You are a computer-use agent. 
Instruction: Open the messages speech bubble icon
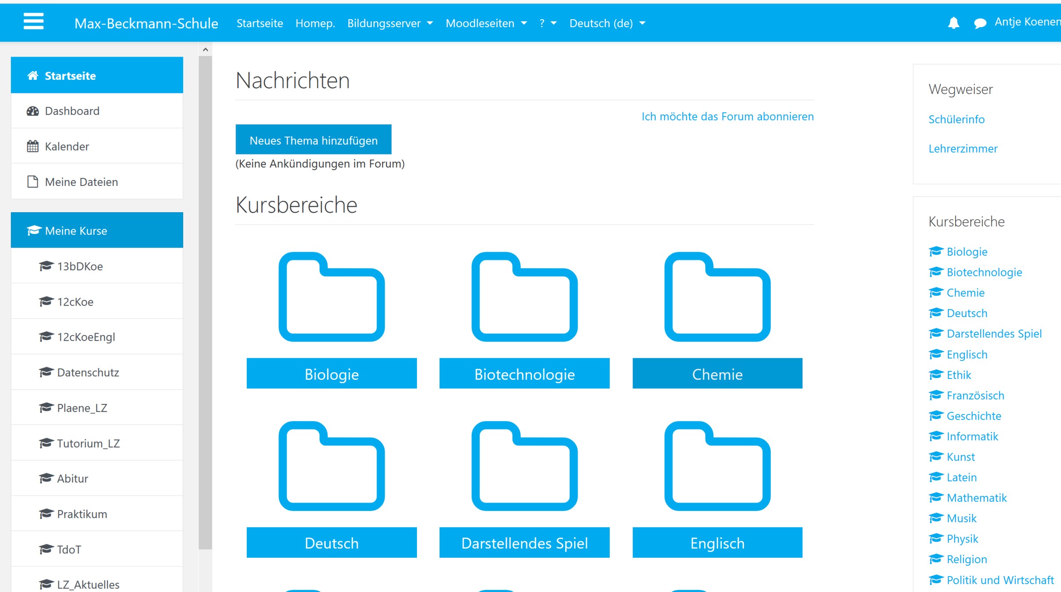(980, 23)
